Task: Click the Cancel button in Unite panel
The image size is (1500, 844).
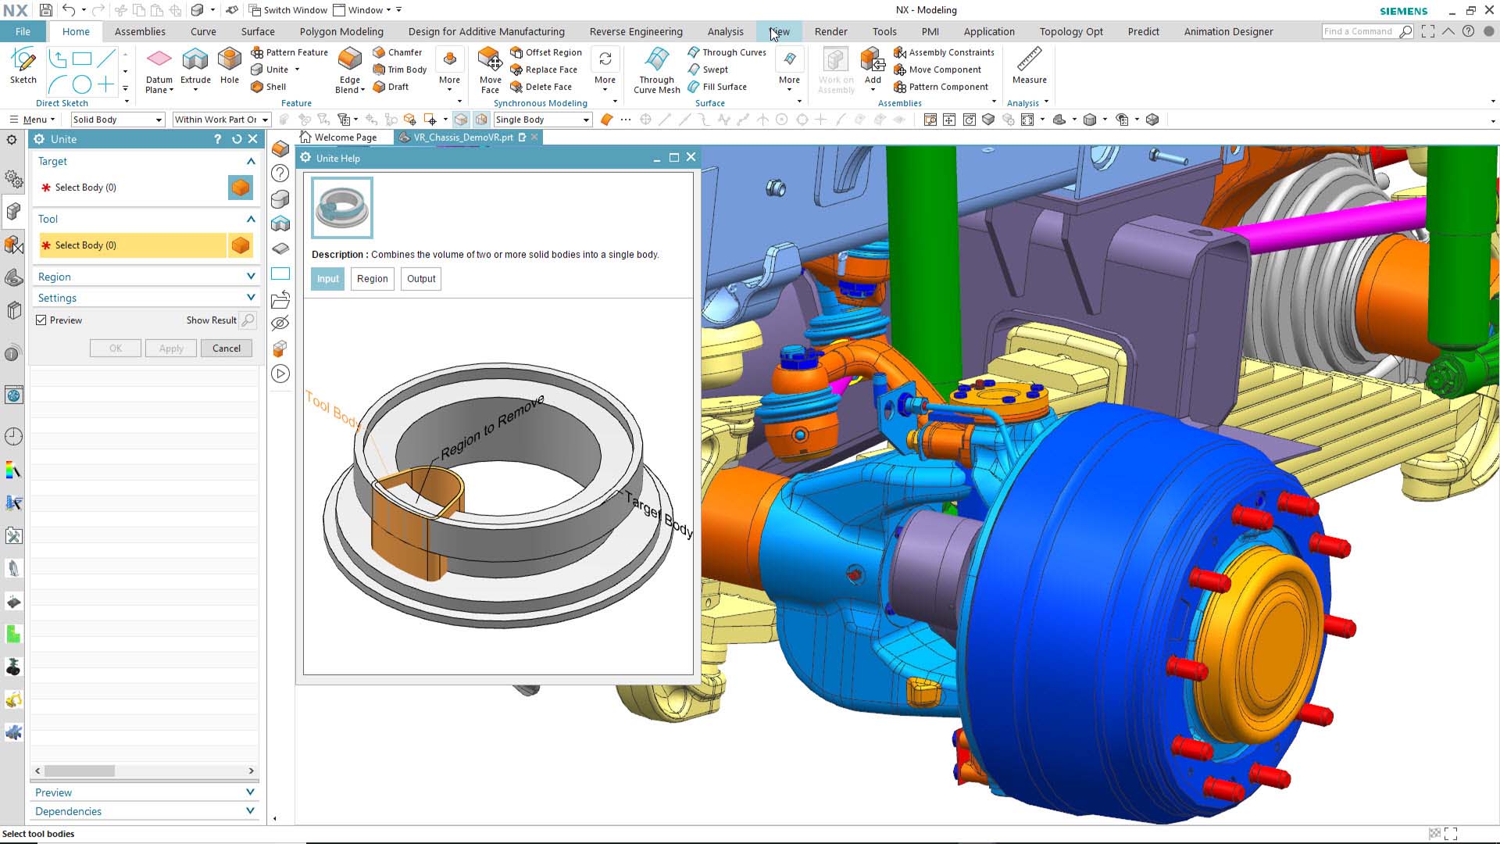Action: pyautogui.click(x=227, y=349)
